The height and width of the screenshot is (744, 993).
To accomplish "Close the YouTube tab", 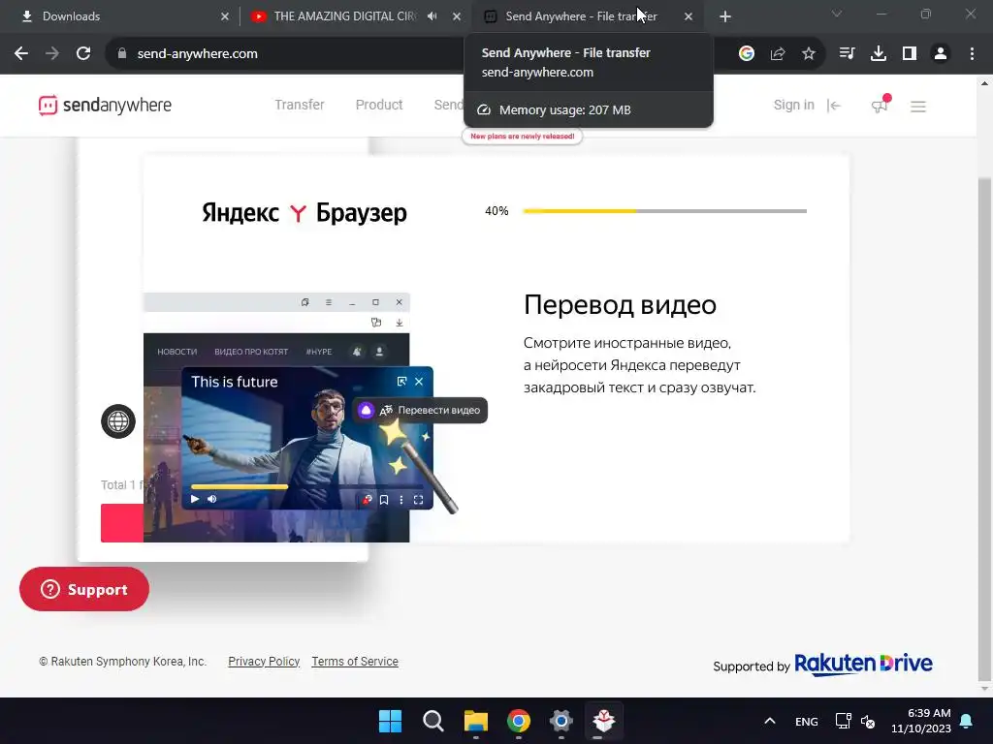I will click(457, 16).
